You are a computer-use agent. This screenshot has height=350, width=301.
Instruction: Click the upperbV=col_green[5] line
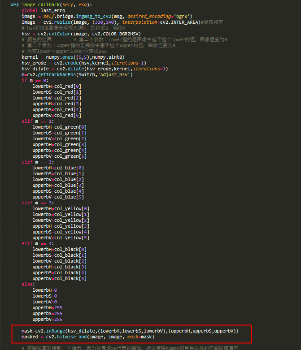pos(60,156)
